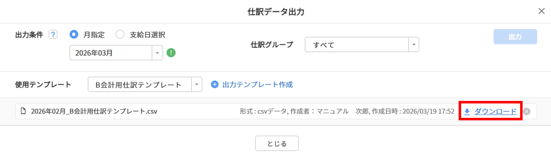Screen dimensions: 551x160
Task: Click the B会計用仕訳テンプレート template field
Action: click(x=140, y=85)
